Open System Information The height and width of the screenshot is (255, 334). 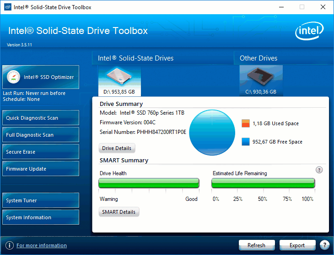coord(40,217)
